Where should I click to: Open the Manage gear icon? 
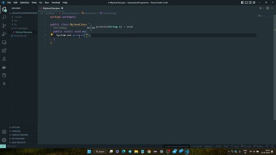coord(4,140)
